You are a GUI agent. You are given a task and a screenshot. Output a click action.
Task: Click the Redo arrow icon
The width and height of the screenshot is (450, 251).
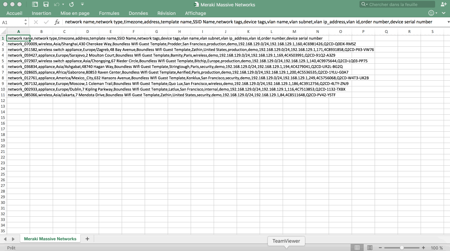[x=71, y=5]
